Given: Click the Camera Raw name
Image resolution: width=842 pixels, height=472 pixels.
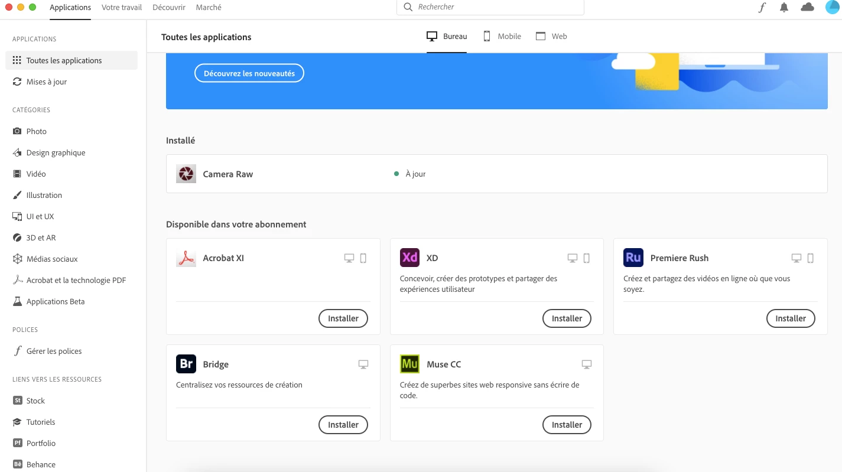Looking at the screenshot, I should [x=228, y=174].
